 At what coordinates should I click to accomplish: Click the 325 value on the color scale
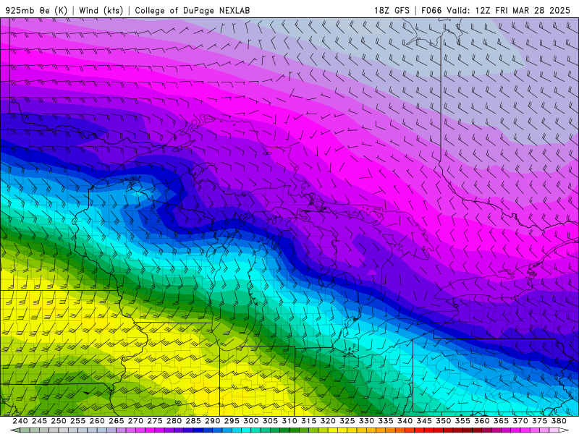(347, 421)
